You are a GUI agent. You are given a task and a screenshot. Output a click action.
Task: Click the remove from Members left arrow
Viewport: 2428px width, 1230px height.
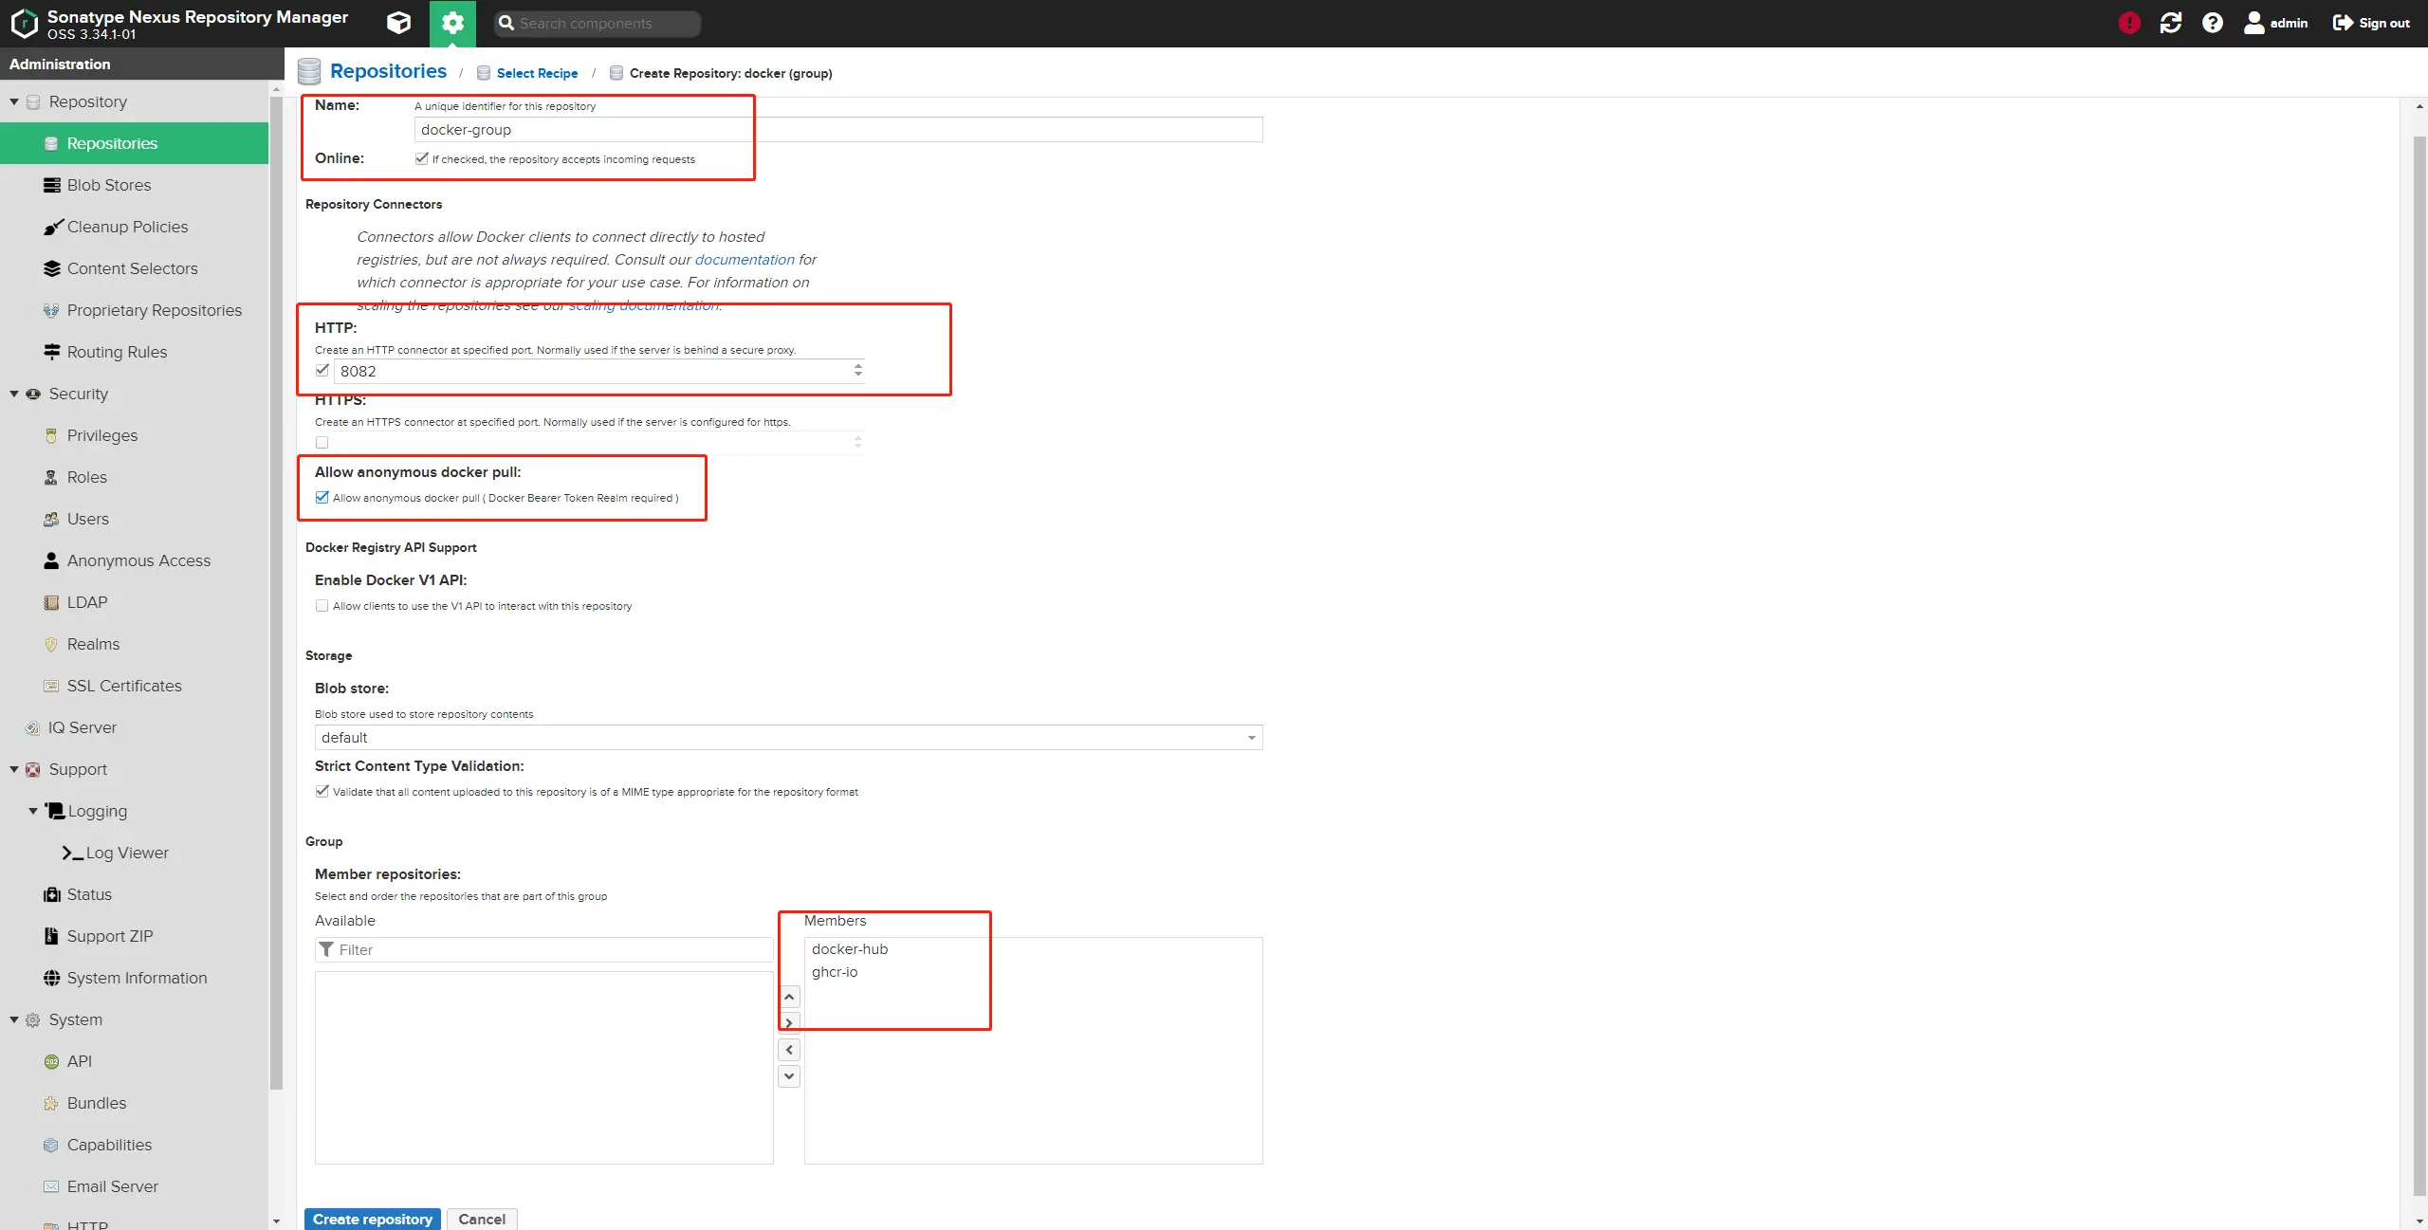click(789, 1050)
